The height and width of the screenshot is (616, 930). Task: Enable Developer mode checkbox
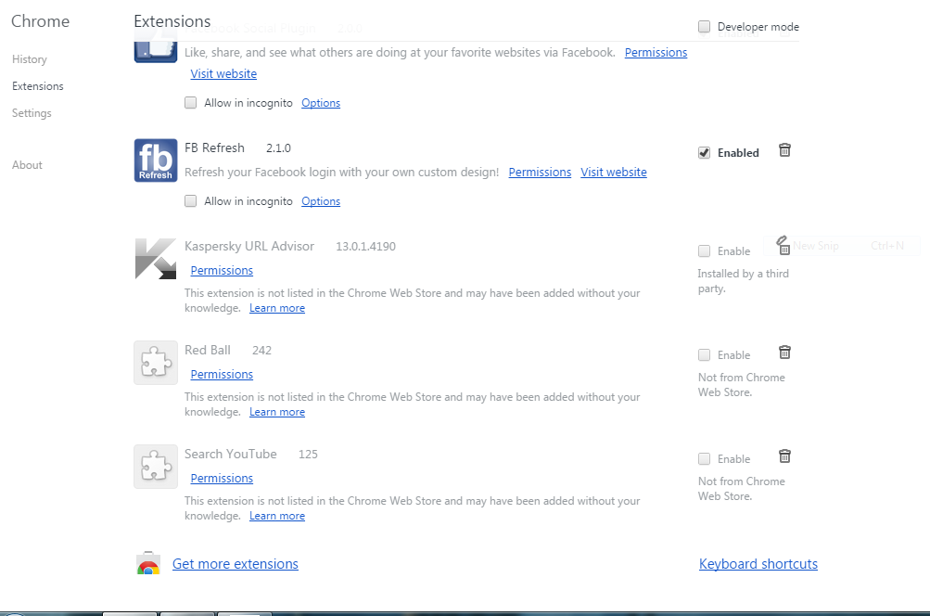click(704, 27)
